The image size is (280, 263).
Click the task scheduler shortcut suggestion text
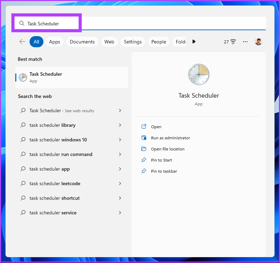[55, 198]
